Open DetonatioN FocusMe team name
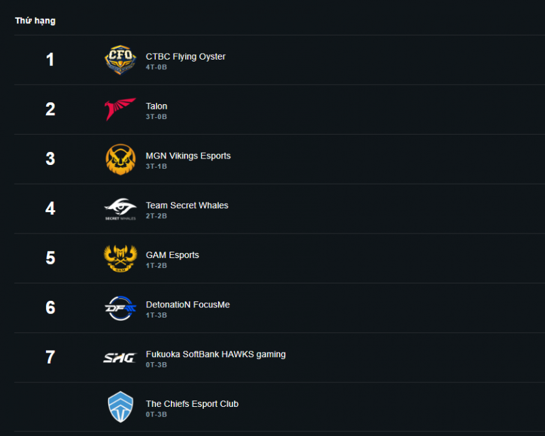Screen dimensions: 545x436 pos(188,305)
